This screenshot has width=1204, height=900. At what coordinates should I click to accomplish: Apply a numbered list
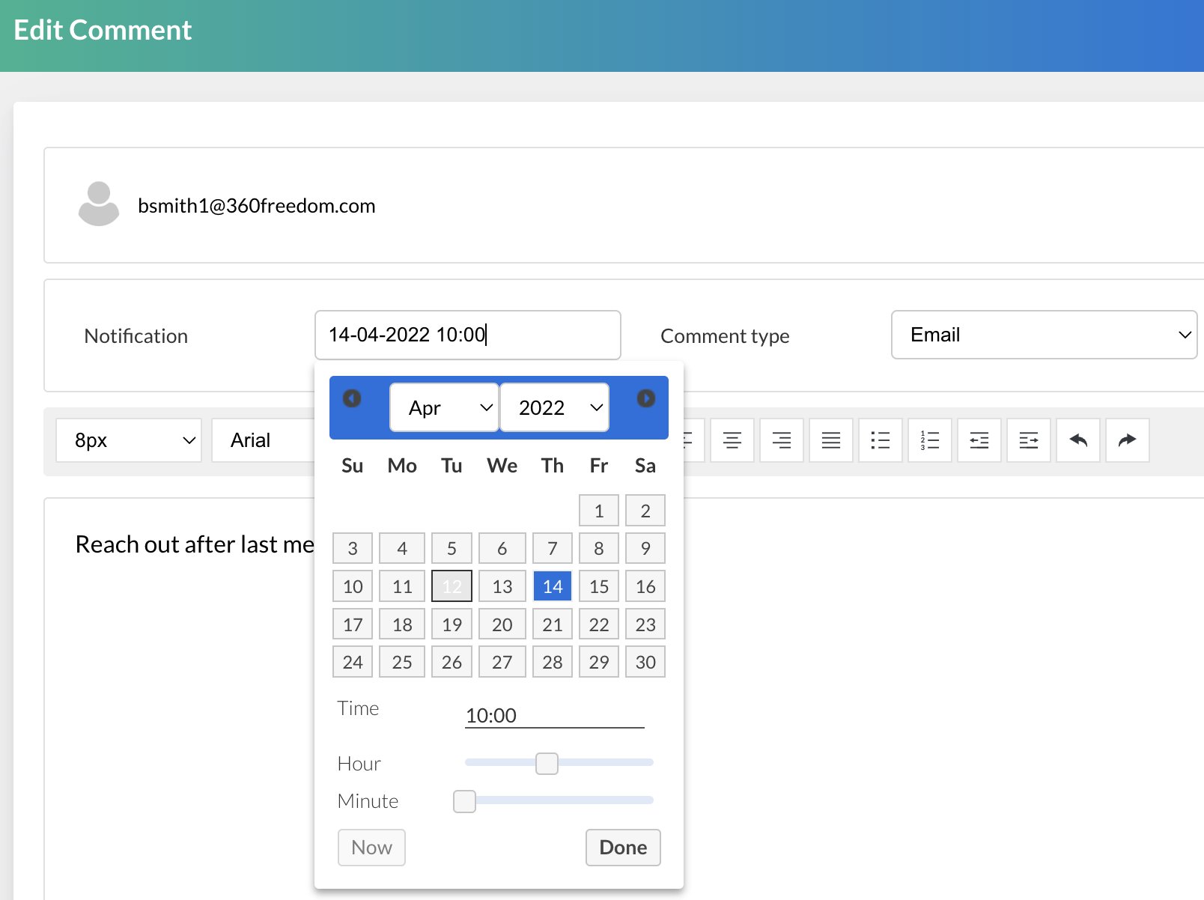(929, 440)
